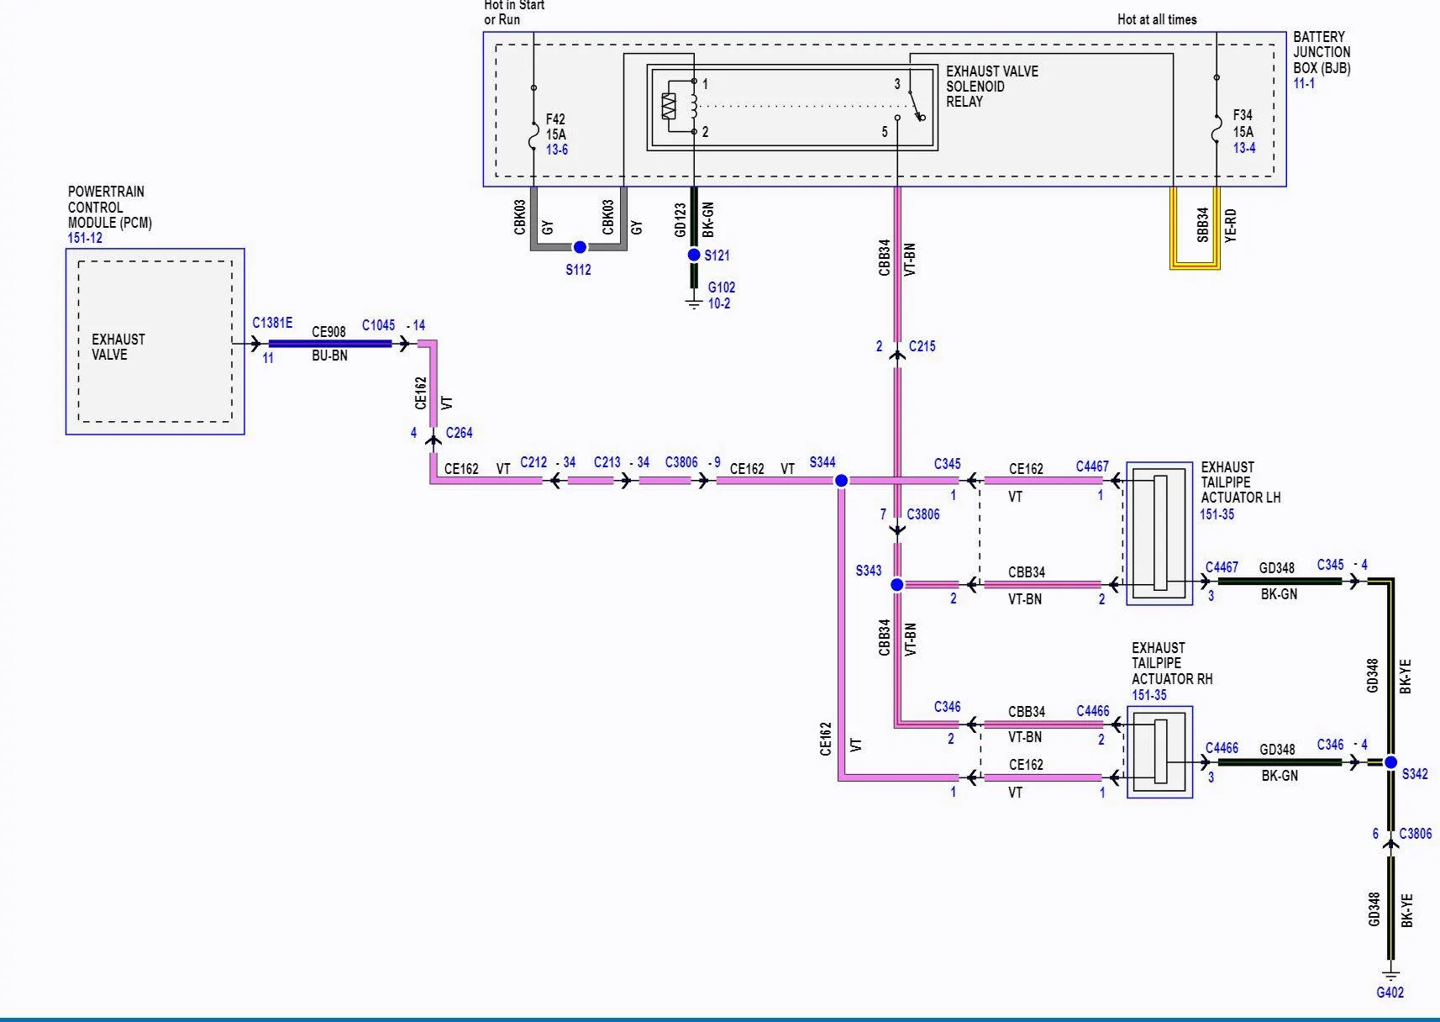
Task: Click the S121 splice node dot
Action: (694, 255)
